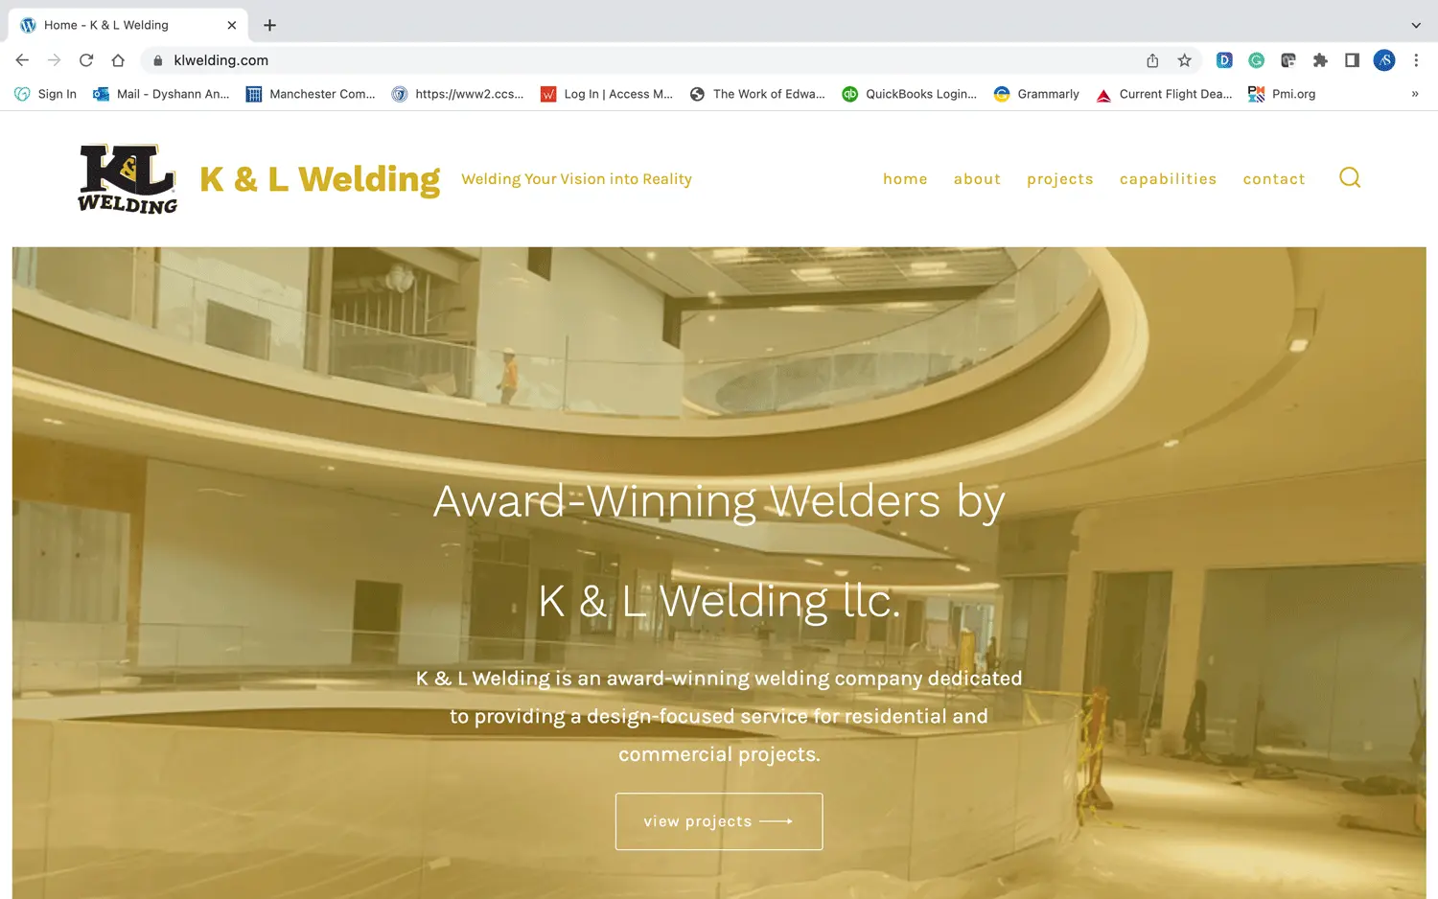Open the share page icon in address bar
The image size is (1438, 899).
pos(1152,60)
